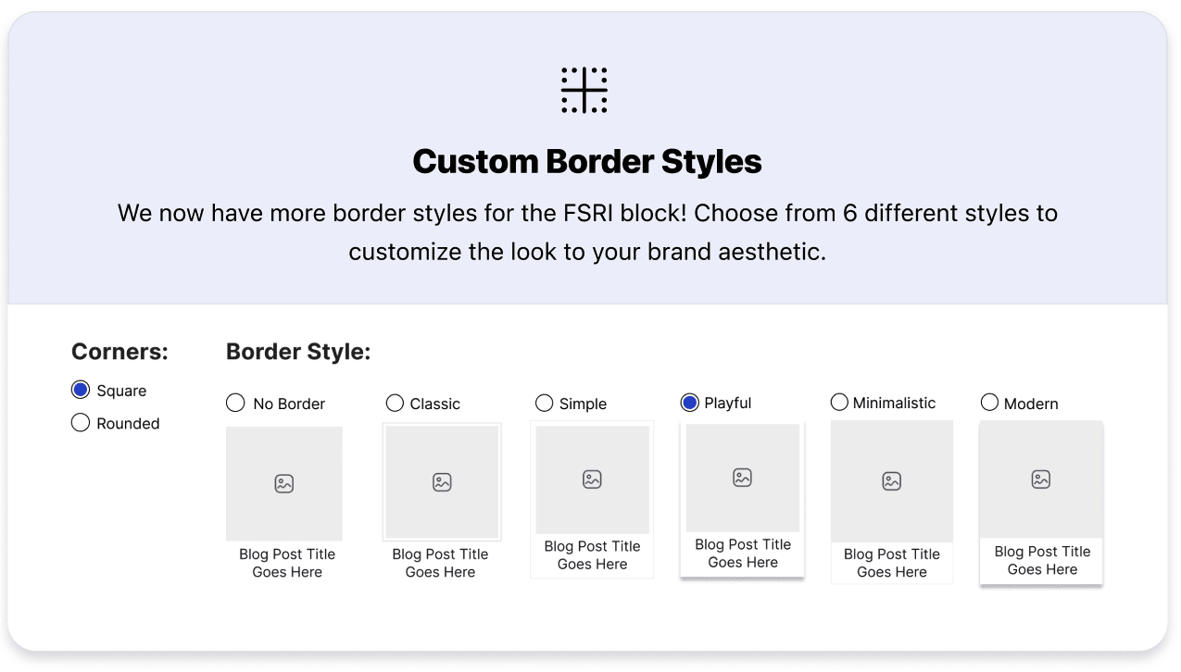
Task: Click the border grid icon above the heading
Action: pyautogui.click(x=584, y=90)
